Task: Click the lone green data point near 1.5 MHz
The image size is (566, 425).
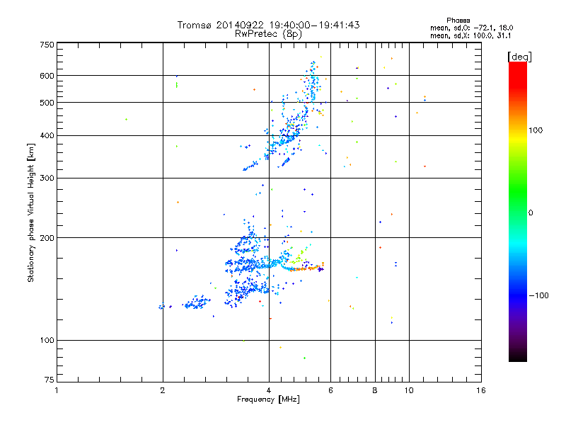Action: click(126, 119)
